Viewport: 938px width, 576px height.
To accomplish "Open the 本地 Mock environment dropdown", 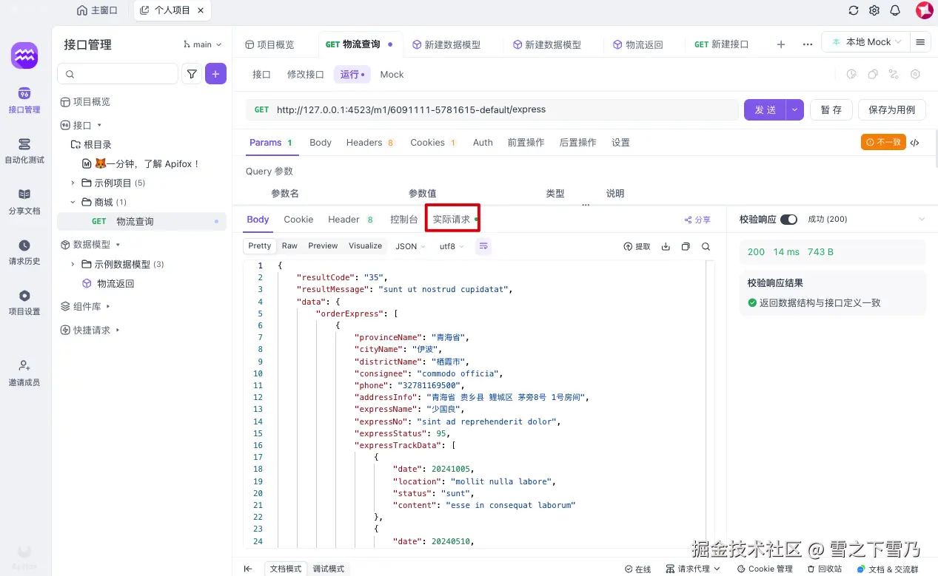I will 865,42.
